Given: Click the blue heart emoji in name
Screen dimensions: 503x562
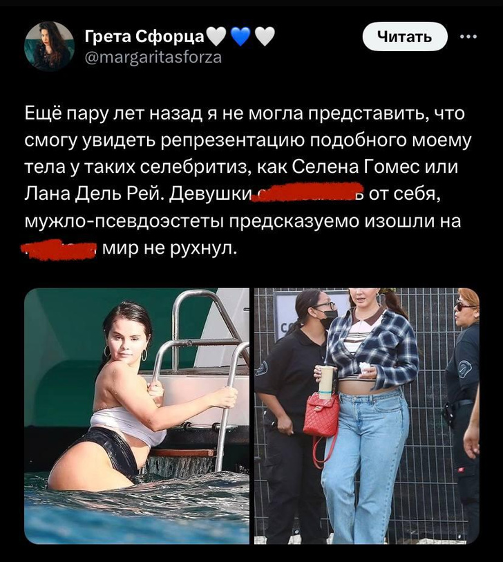Looking at the screenshot, I should coord(240,37).
